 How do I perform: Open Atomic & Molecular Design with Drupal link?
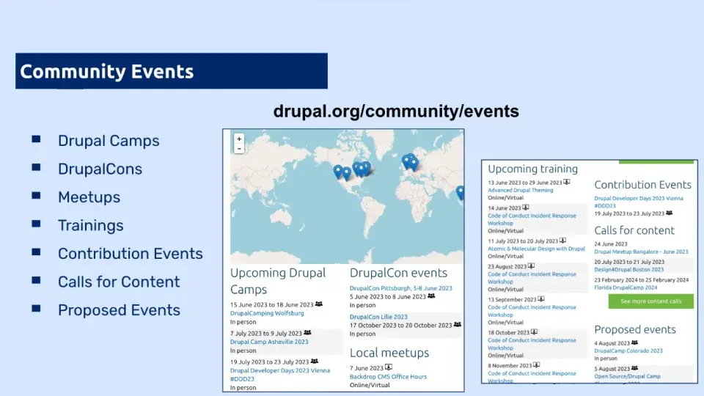[536, 249]
